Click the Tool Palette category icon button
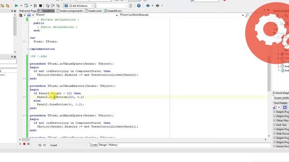The image size is (289, 162). [275, 108]
